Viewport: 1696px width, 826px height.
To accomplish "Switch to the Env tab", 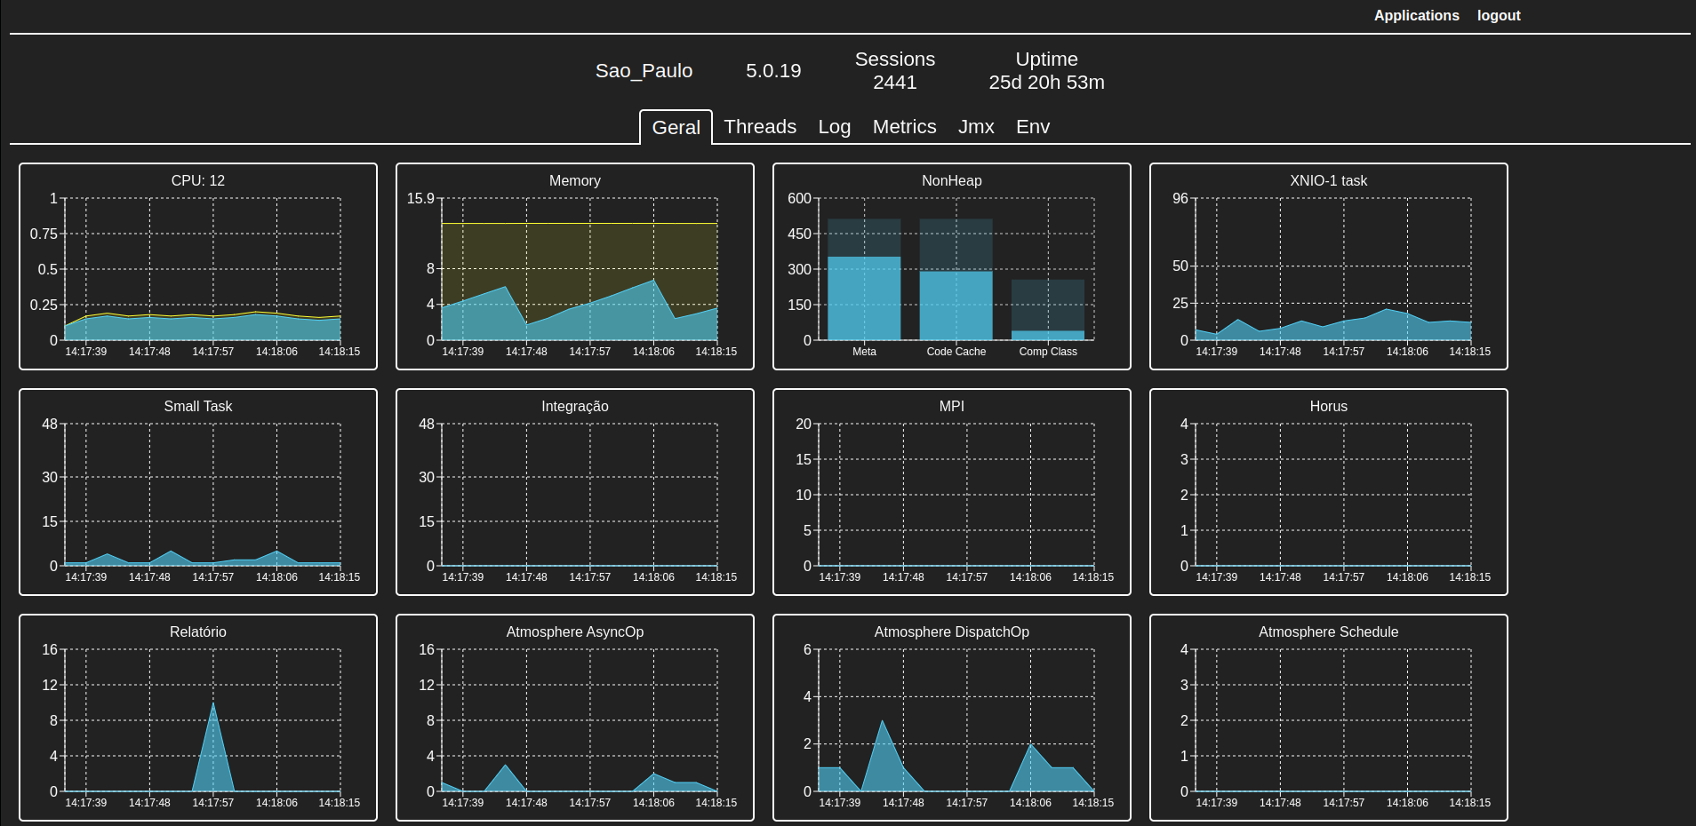I will [1033, 126].
